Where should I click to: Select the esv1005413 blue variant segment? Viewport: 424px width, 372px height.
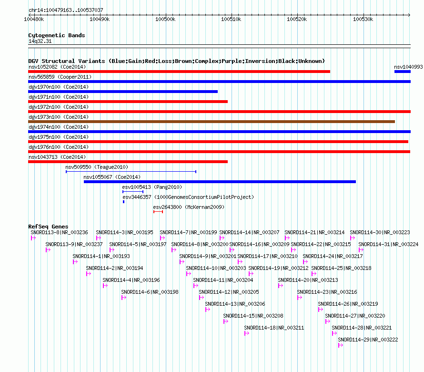(133, 192)
